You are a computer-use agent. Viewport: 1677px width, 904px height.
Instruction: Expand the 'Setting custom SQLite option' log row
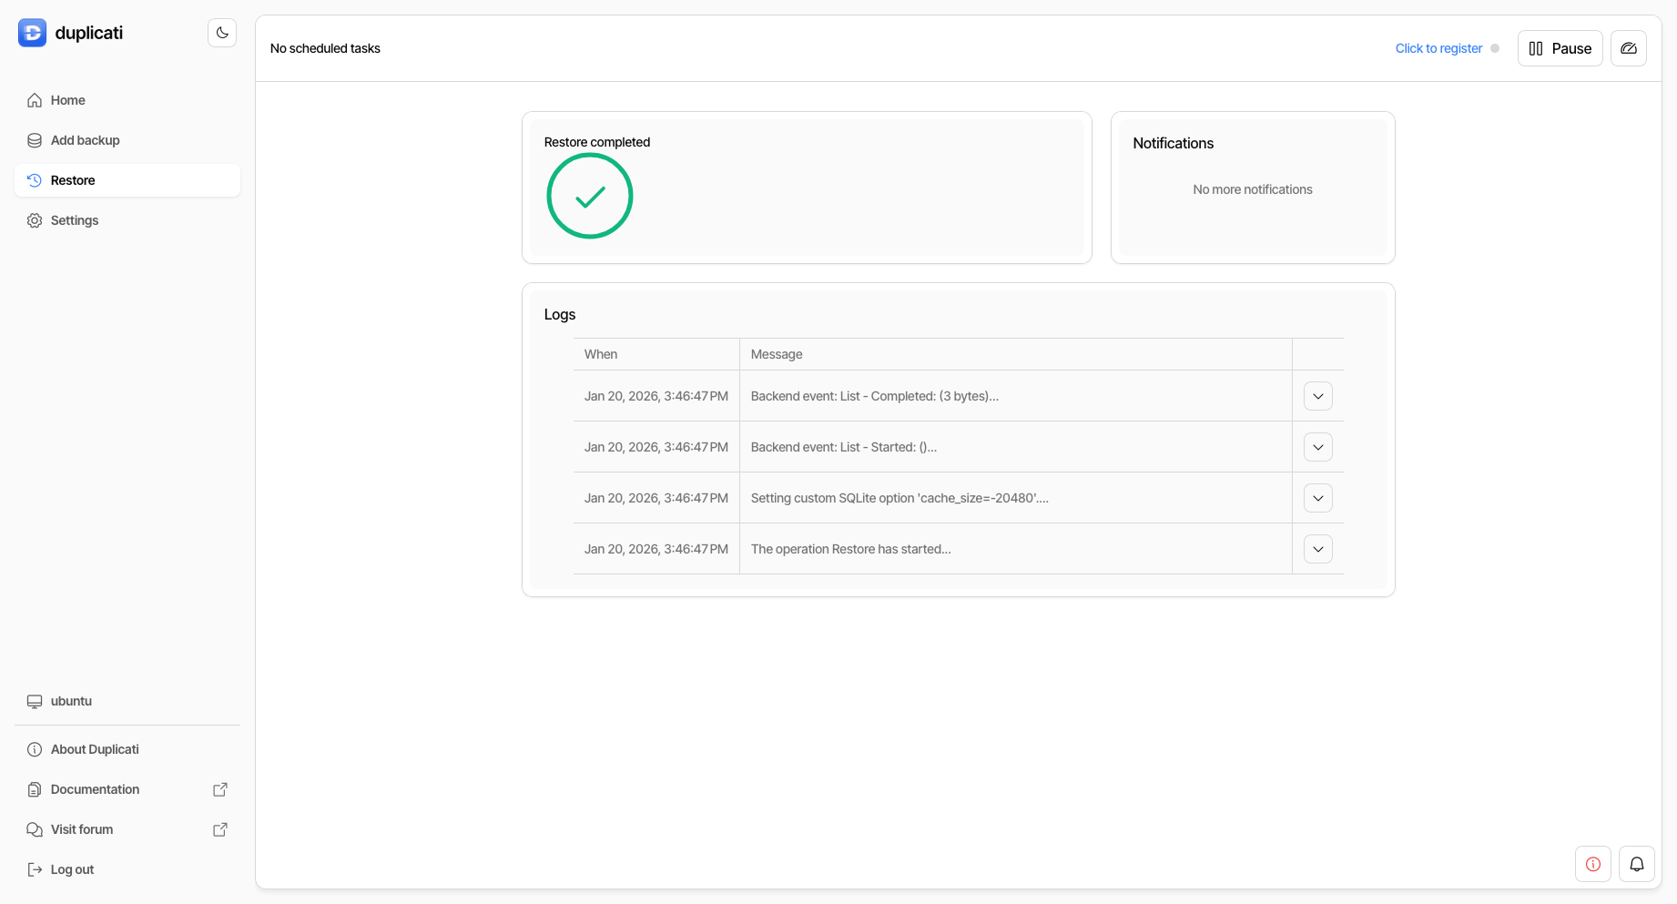(1317, 497)
